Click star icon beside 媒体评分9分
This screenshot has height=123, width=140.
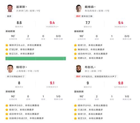pos(75,105)
